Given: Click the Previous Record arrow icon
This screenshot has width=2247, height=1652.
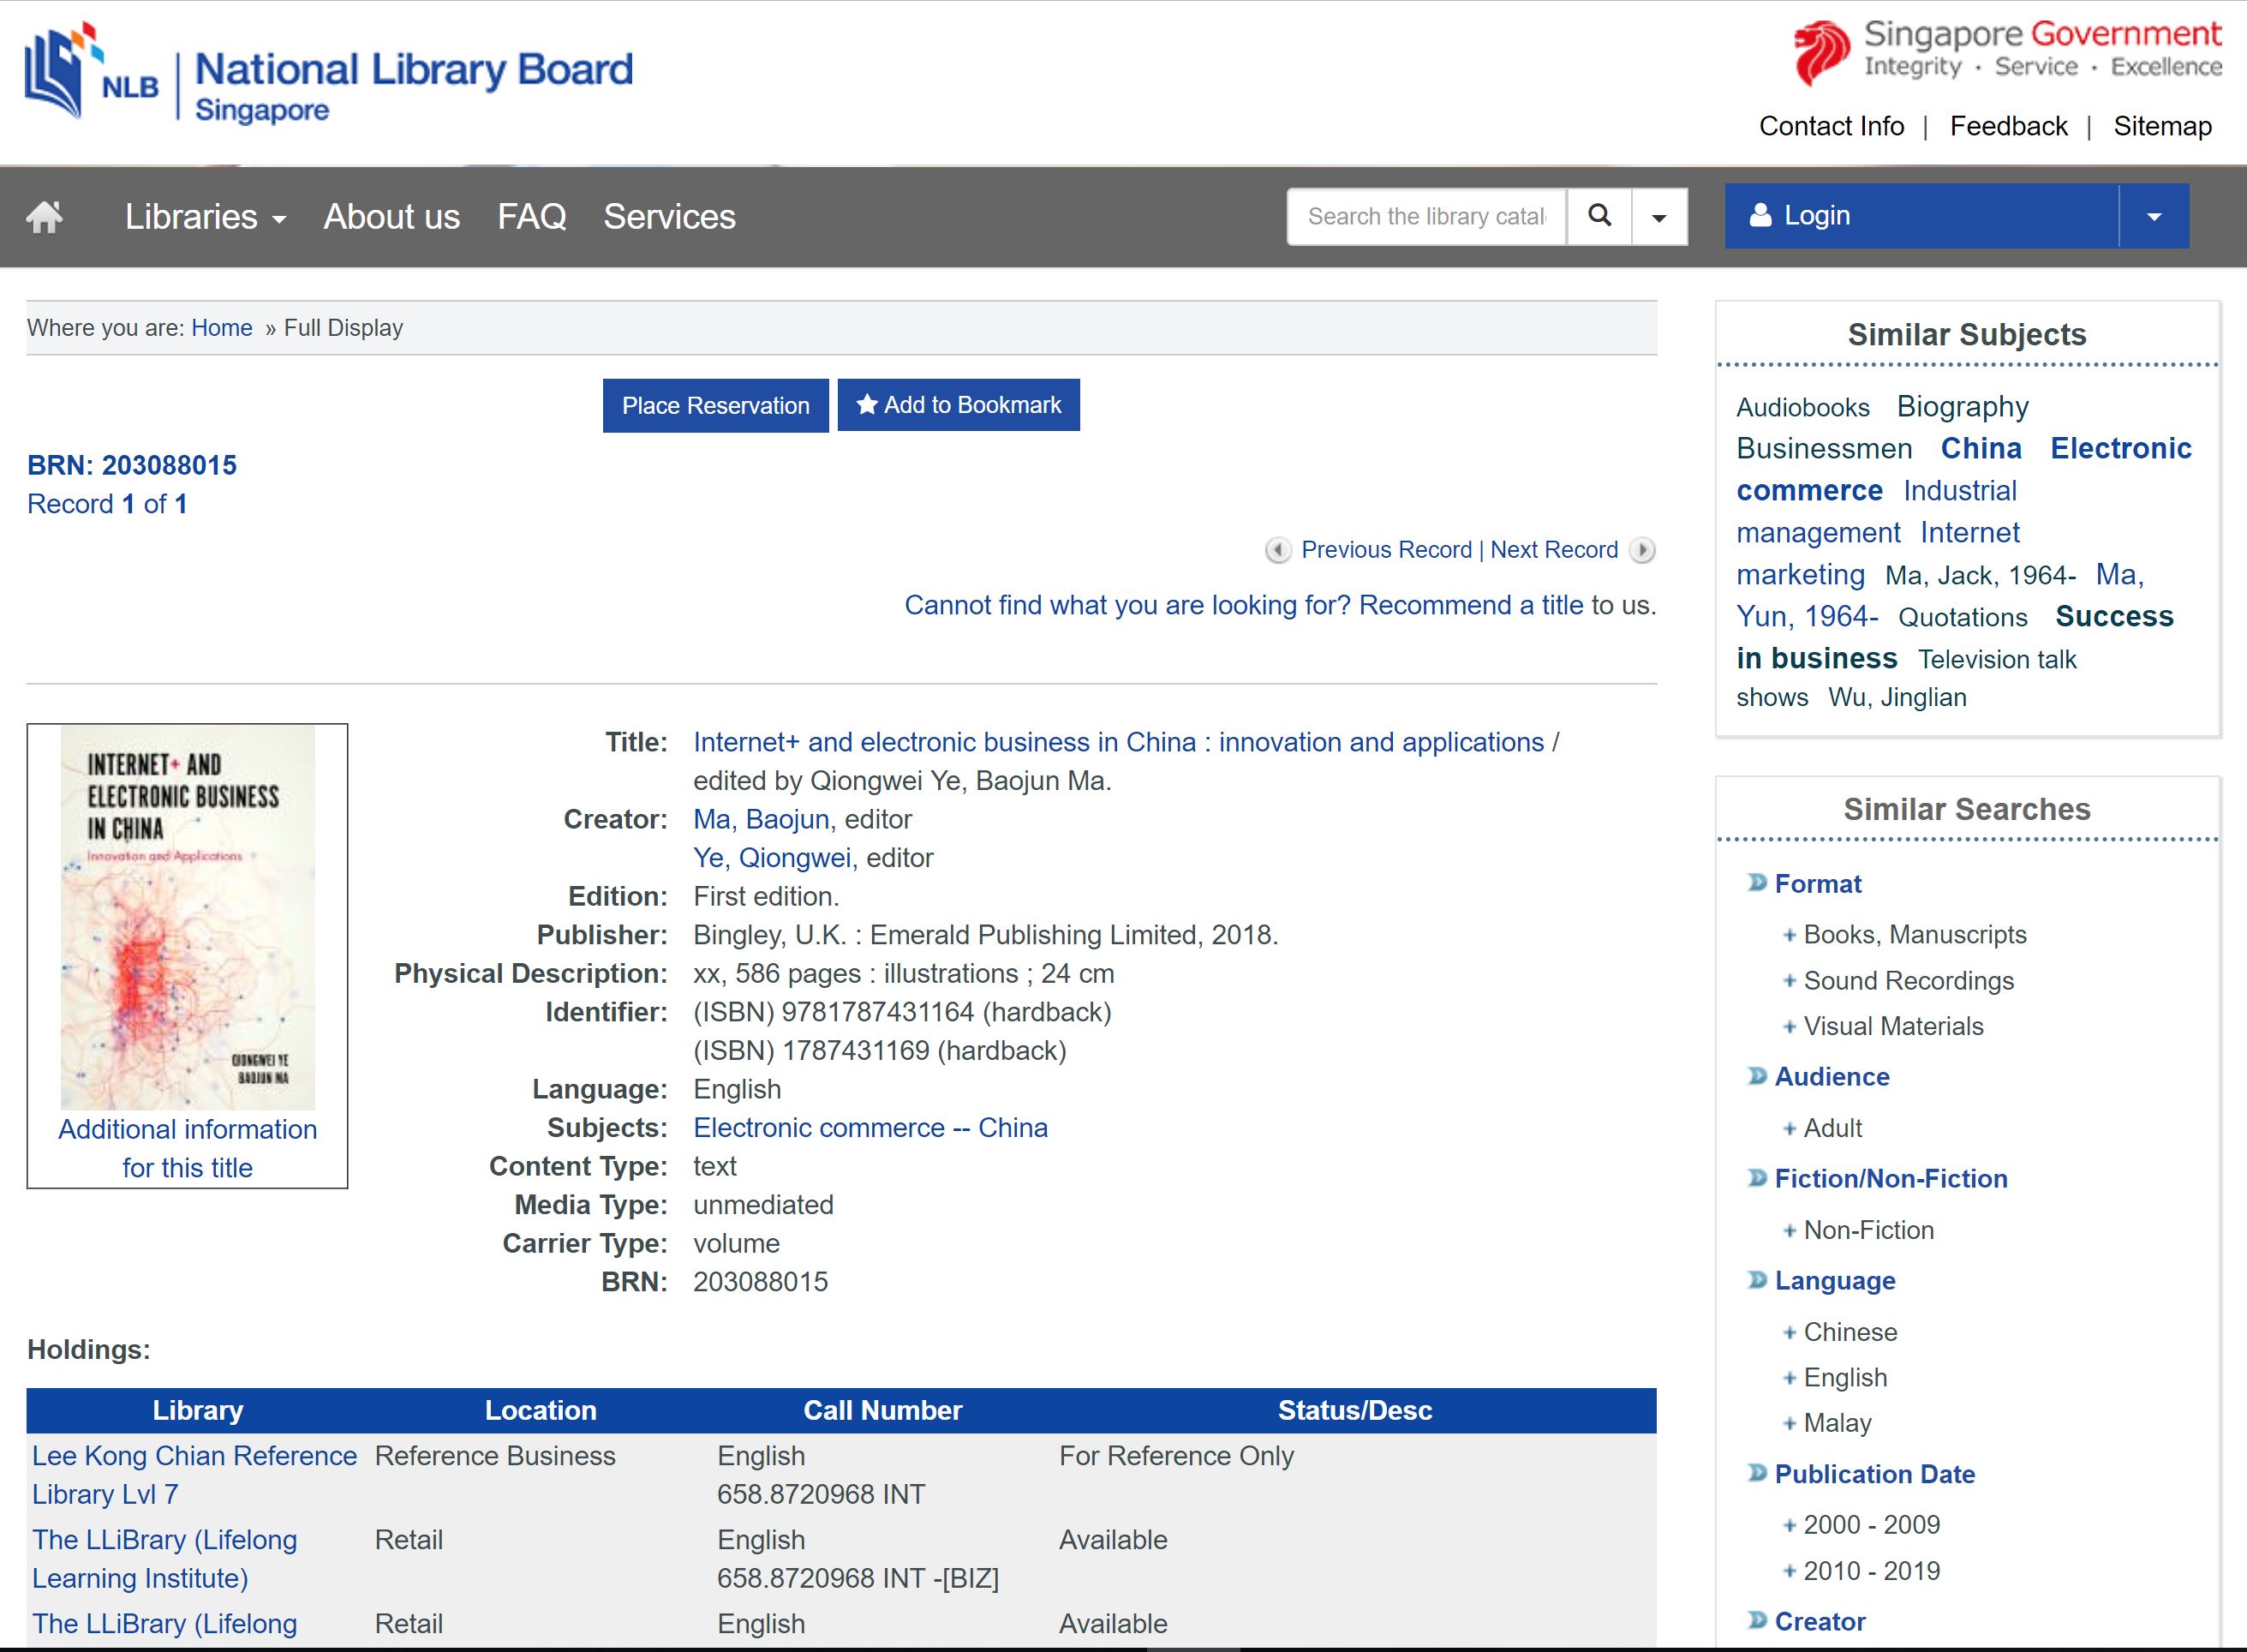Looking at the screenshot, I should 1277,550.
